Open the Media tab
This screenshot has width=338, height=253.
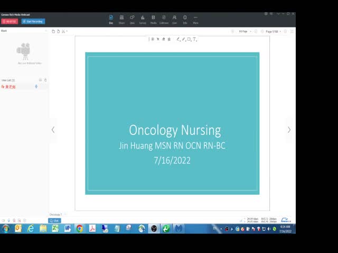[x=153, y=20]
